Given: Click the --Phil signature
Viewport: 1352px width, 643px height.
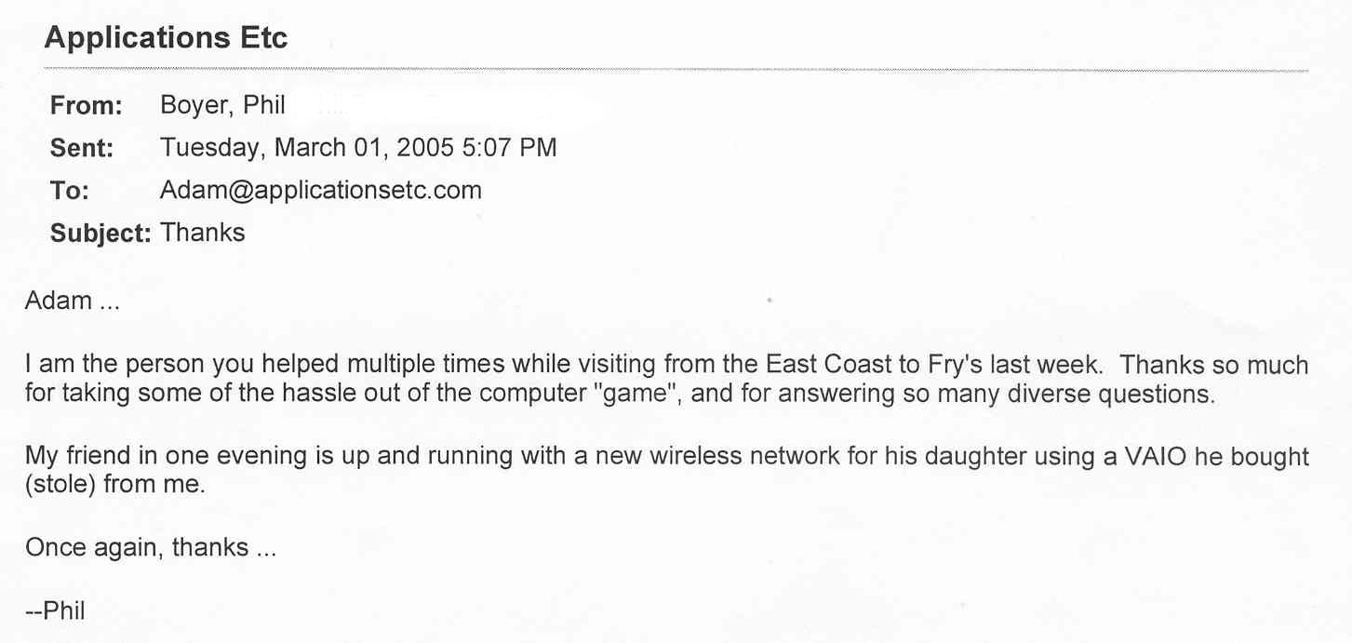Looking at the screenshot, I should point(55,610).
